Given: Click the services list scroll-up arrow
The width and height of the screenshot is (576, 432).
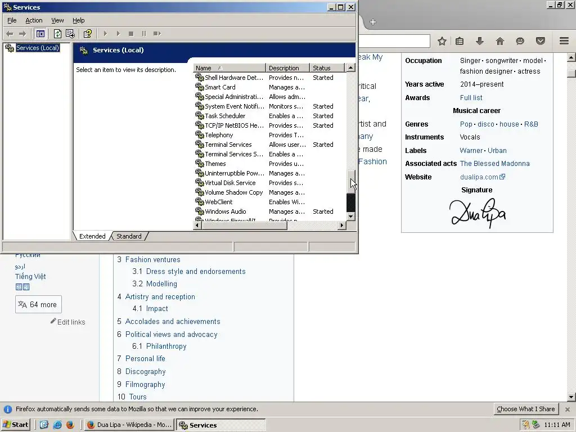Looking at the screenshot, I should click(351, 67).
